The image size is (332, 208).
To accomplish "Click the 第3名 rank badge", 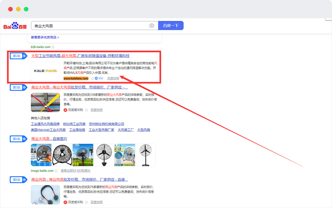I will point(18,87).
